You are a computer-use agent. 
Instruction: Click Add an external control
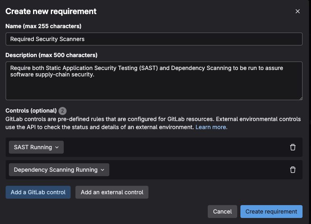[112, 192]
